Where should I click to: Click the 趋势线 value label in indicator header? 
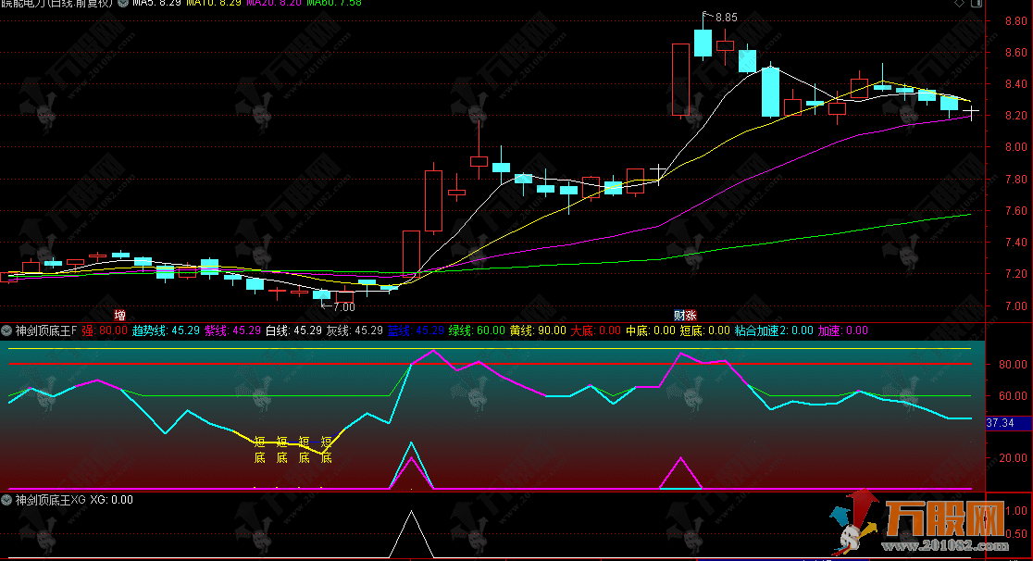[x=166, y=330]
